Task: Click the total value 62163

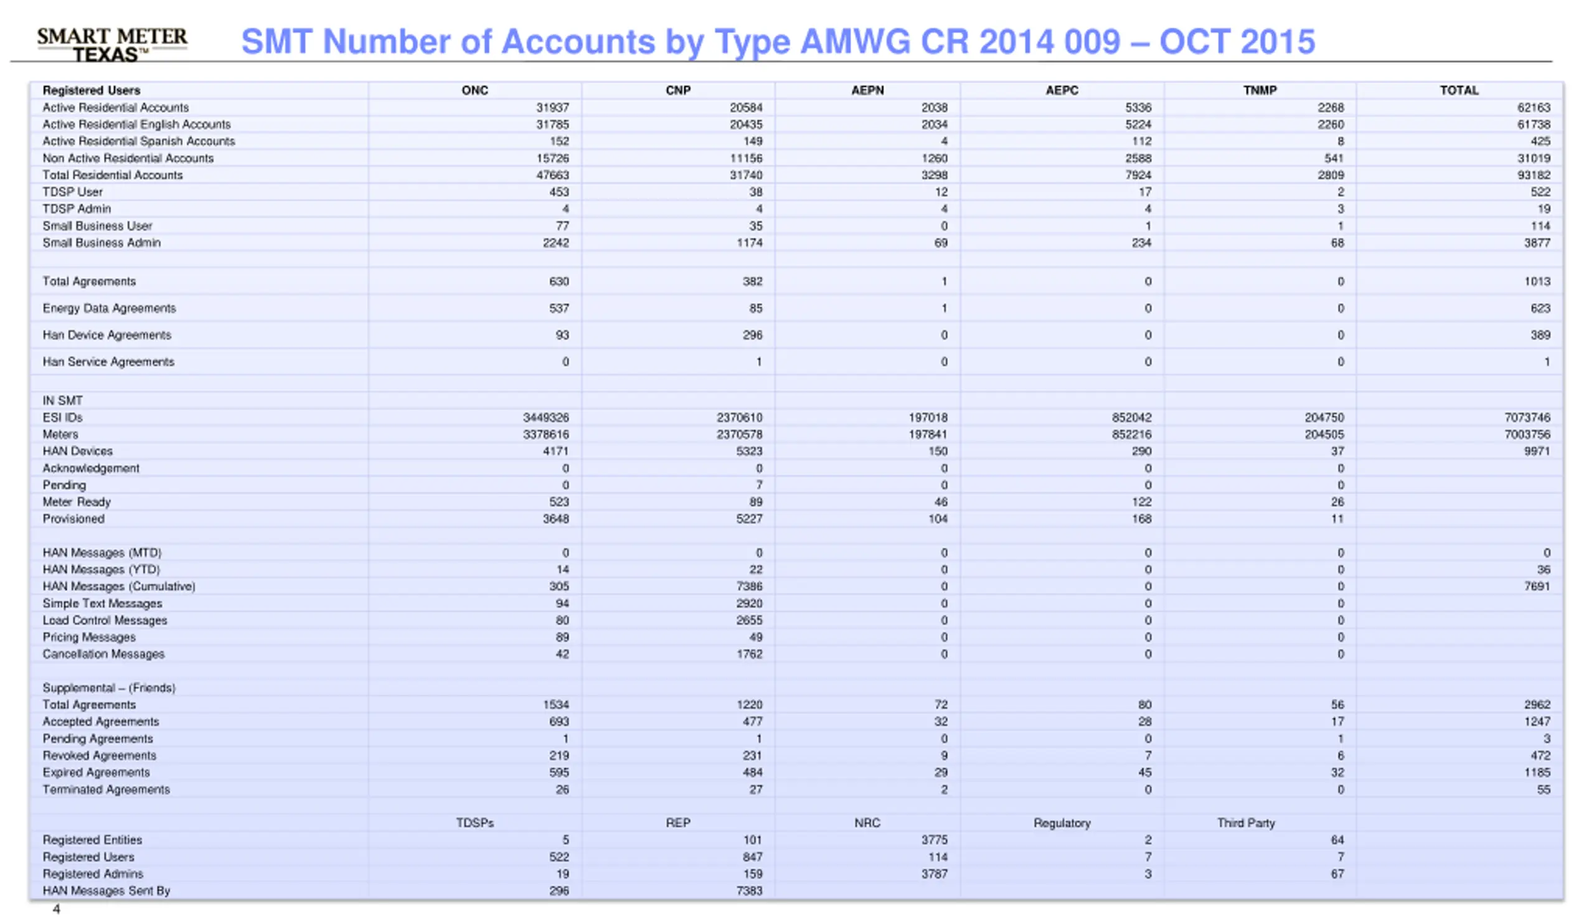Action: [1534, 107]
